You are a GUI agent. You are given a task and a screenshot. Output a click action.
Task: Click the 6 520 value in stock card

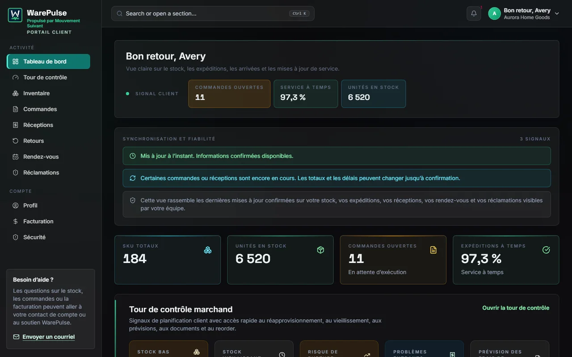[x=253, y=259]
